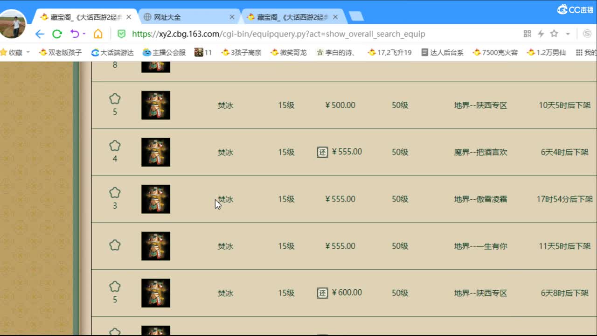The width and height of the screenshot is (597, 336).
Task: Focus the address bar with xy2.cbg.163.com URL
Action: (278, 34)
